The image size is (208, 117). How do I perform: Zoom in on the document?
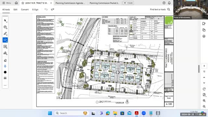point(204,101)
